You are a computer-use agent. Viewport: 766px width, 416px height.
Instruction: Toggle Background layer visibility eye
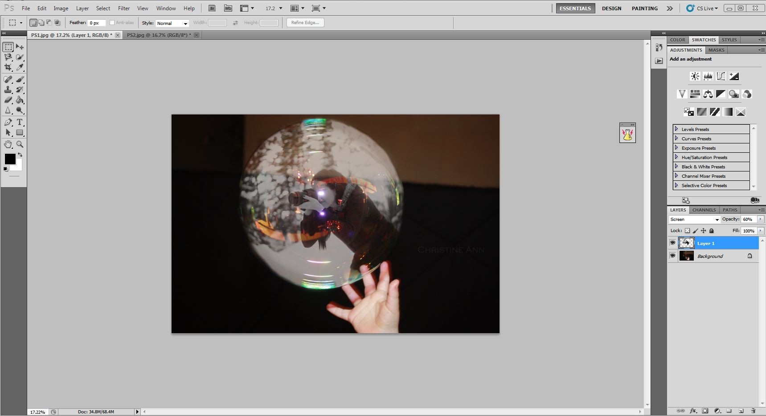pos(673,256)
